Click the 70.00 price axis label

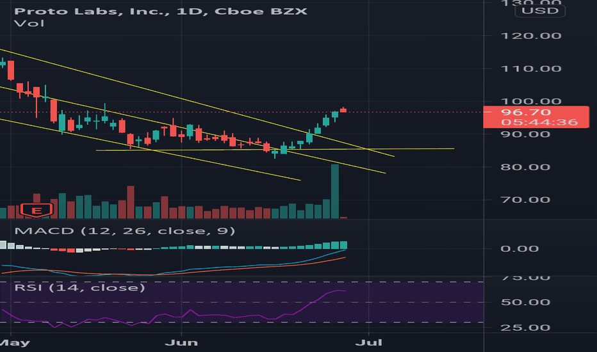pos(525,200)
